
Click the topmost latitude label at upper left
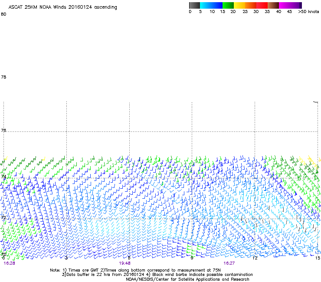(x=3, y=14)
